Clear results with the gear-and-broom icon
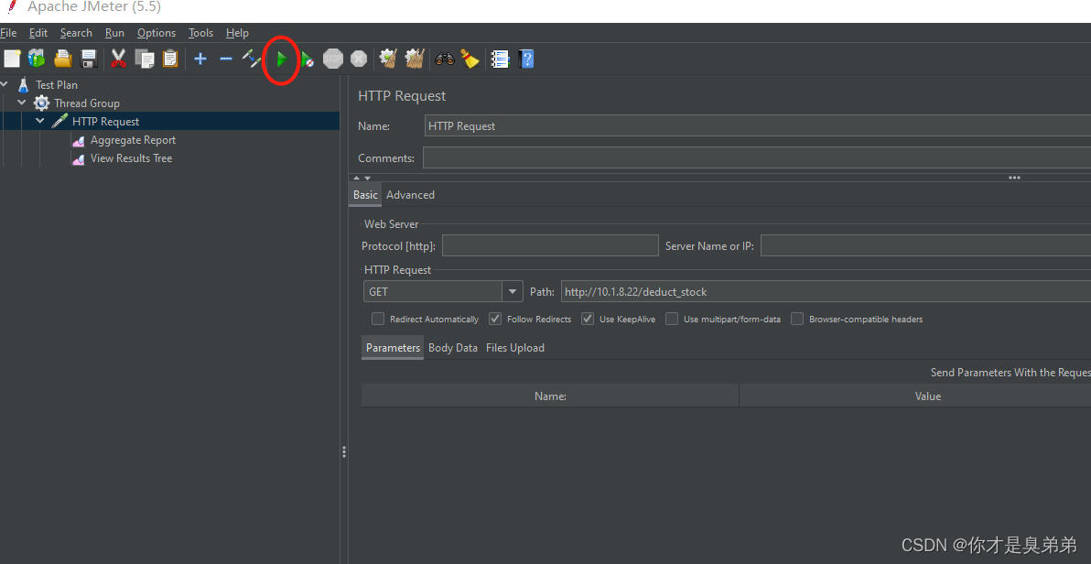Viewport: 1091px width, 564px height. pos(388,60)
